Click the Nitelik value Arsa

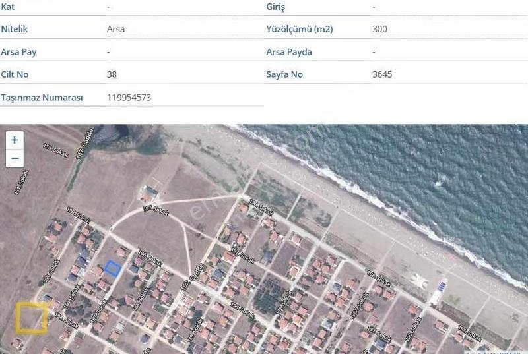[116, 29]
